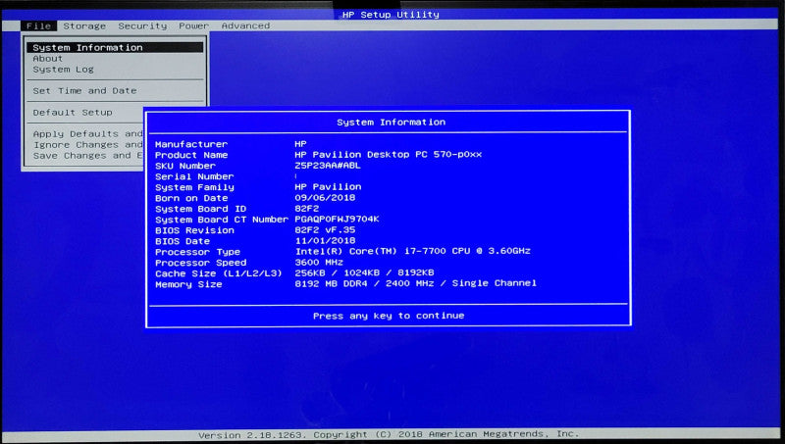This screenshot has width=785, height=444.
Task: Choose Default Setup entry
Action: click(x=73, y=113)
